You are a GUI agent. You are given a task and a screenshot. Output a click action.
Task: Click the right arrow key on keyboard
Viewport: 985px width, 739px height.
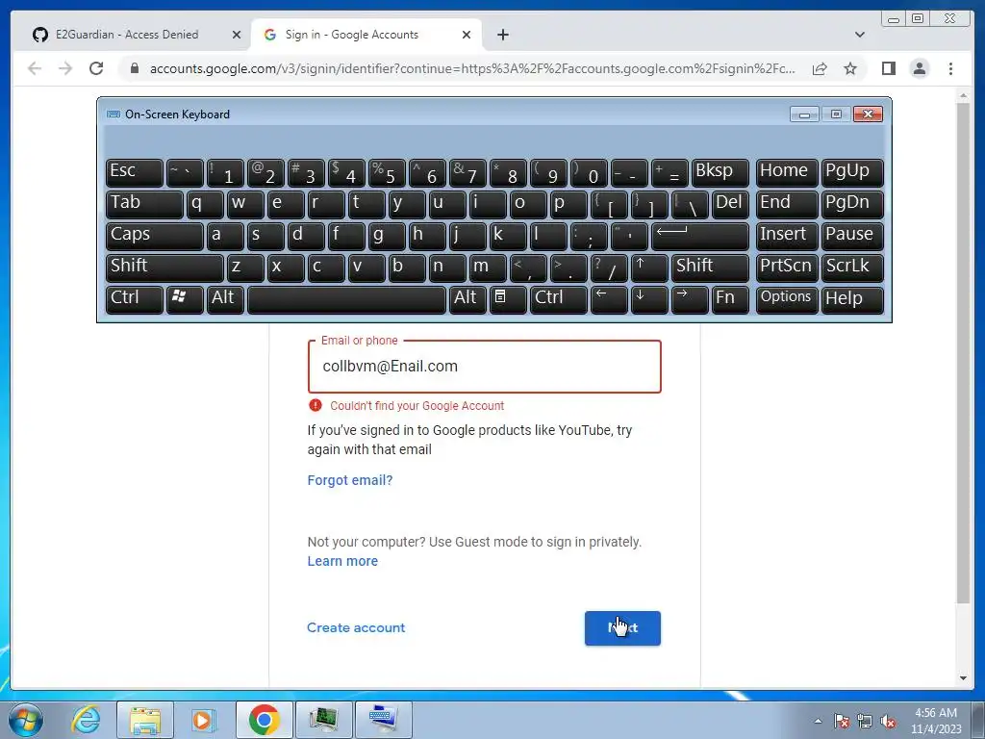[x=689, y=299]
